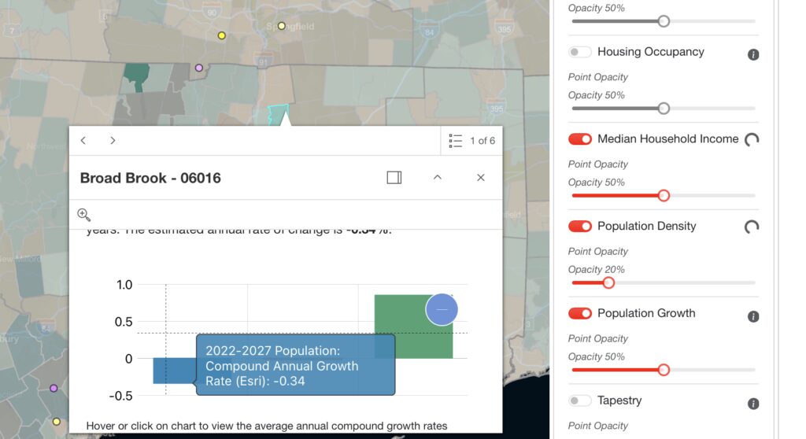
Task: Collapse the popup using the up chevron
Action: 438,178
